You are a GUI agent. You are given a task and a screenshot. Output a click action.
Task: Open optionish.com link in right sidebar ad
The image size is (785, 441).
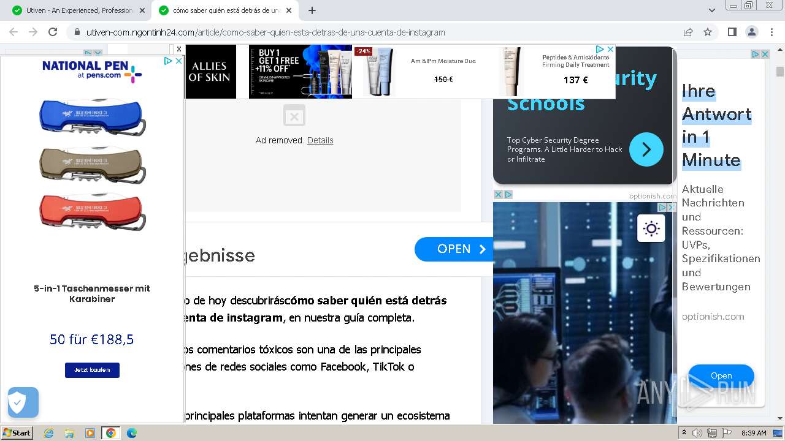[x=713, y=317]
